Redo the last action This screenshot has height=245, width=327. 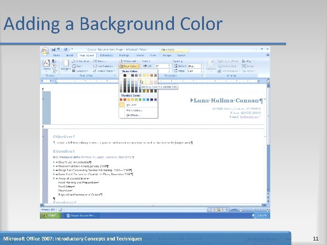click(66, 49)
